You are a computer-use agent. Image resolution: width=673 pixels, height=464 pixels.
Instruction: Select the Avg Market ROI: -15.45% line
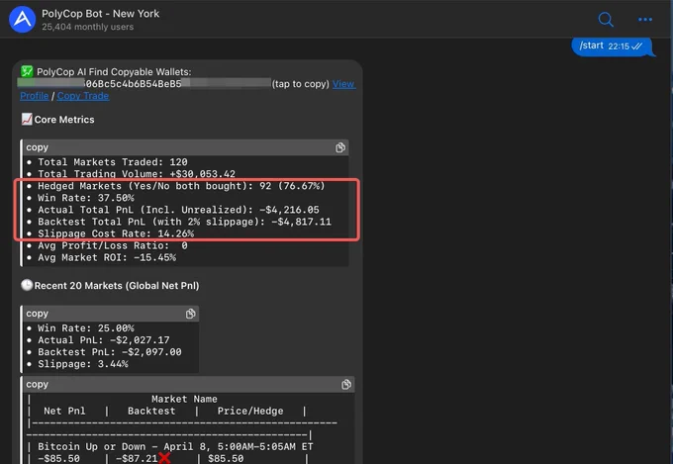click(x=101, y=257)
